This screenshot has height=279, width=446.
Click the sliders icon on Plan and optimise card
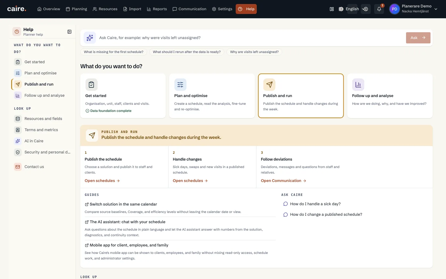[x=180, y=85]
